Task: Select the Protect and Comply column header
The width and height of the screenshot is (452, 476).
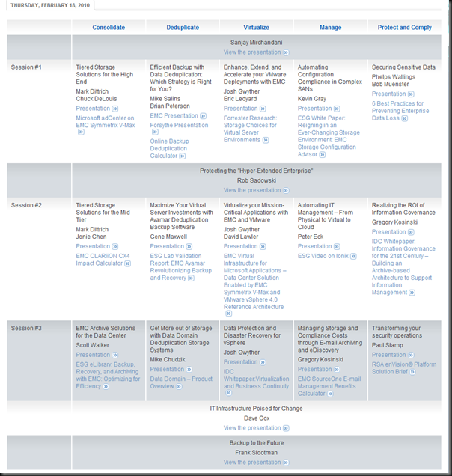Action: point(404,28)
